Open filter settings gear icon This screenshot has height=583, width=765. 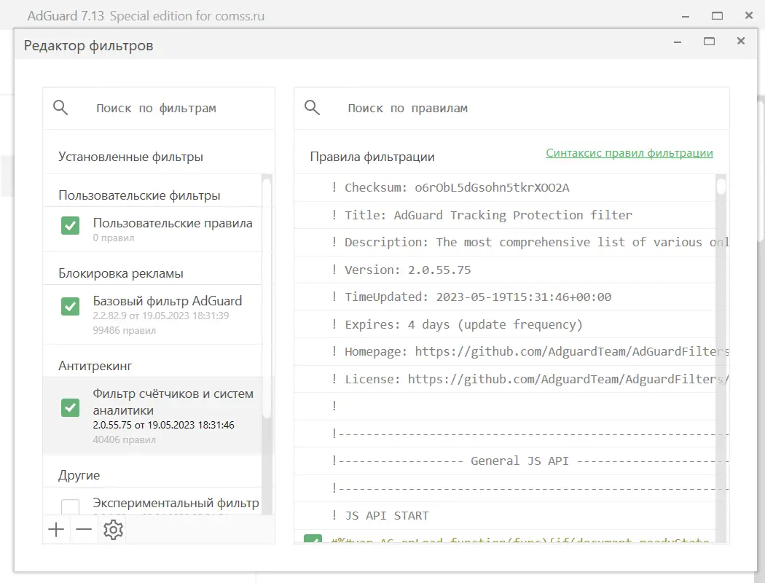[113, 530]
